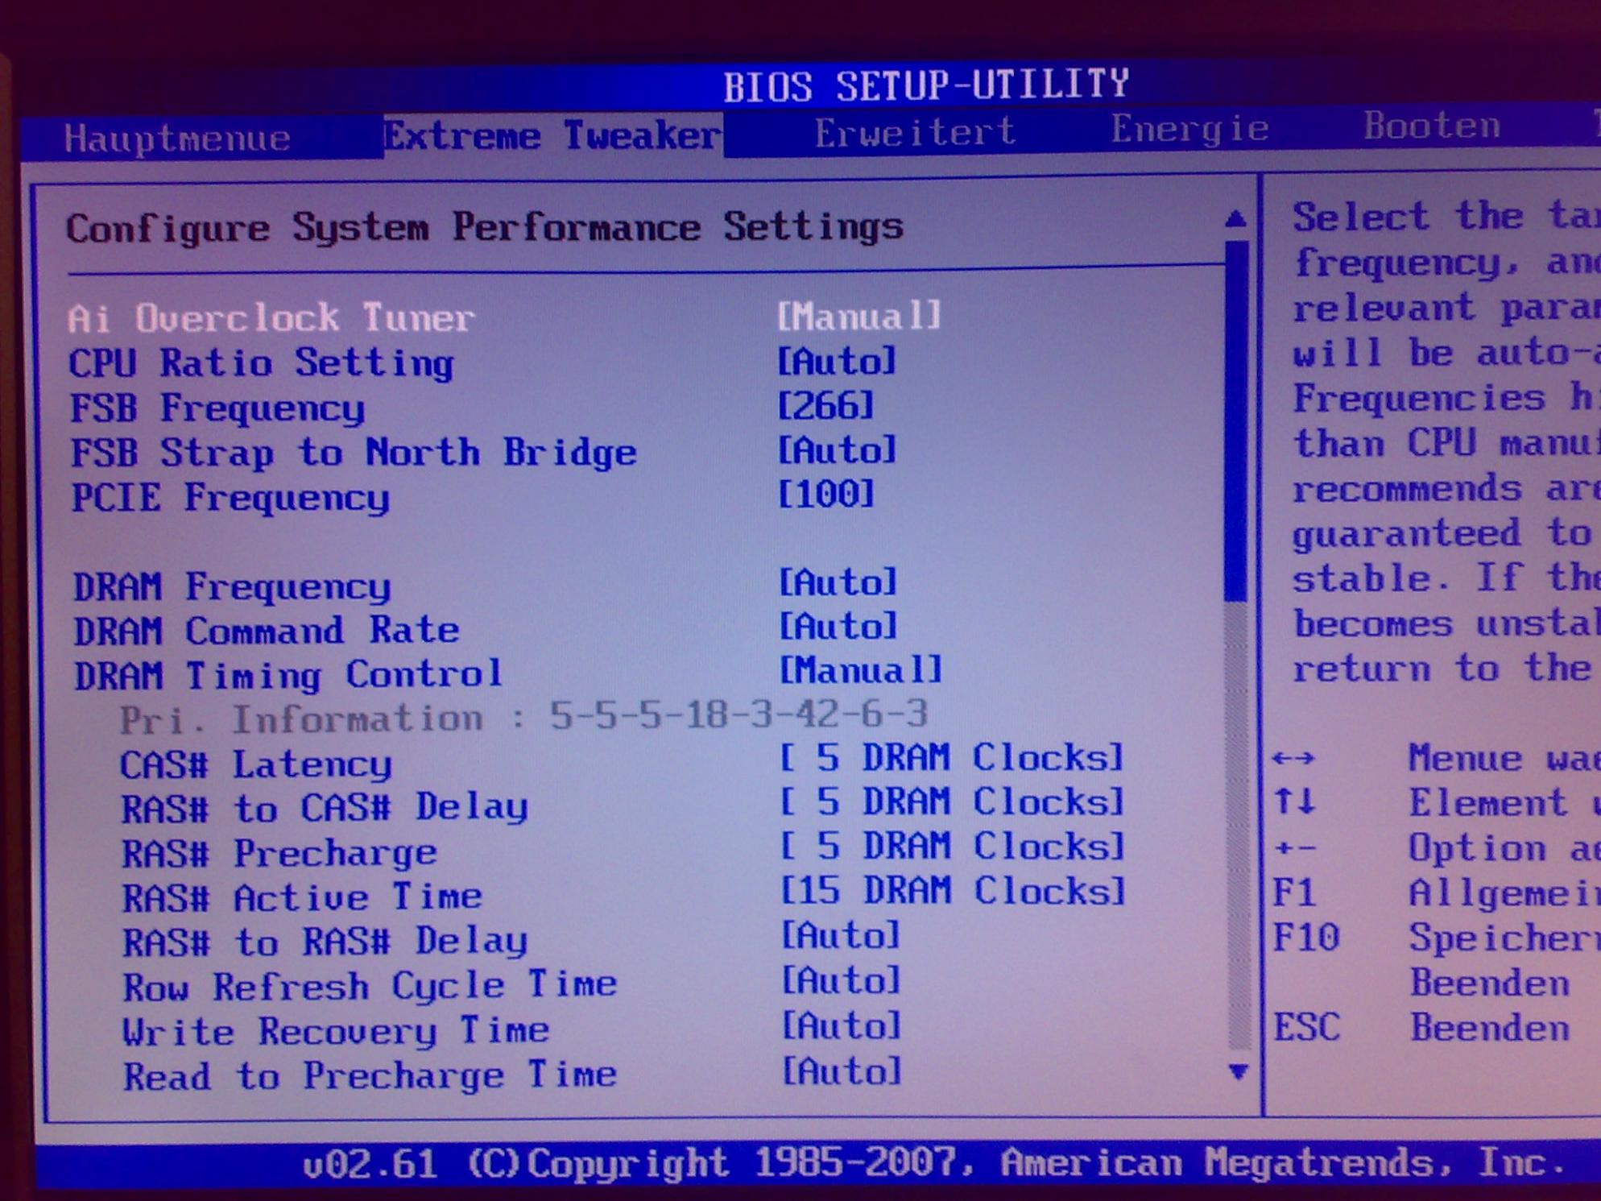The height and width of the screenshot is (1201, 1601).
Task: Open the Energie tab
Action: pos(1189,130)
